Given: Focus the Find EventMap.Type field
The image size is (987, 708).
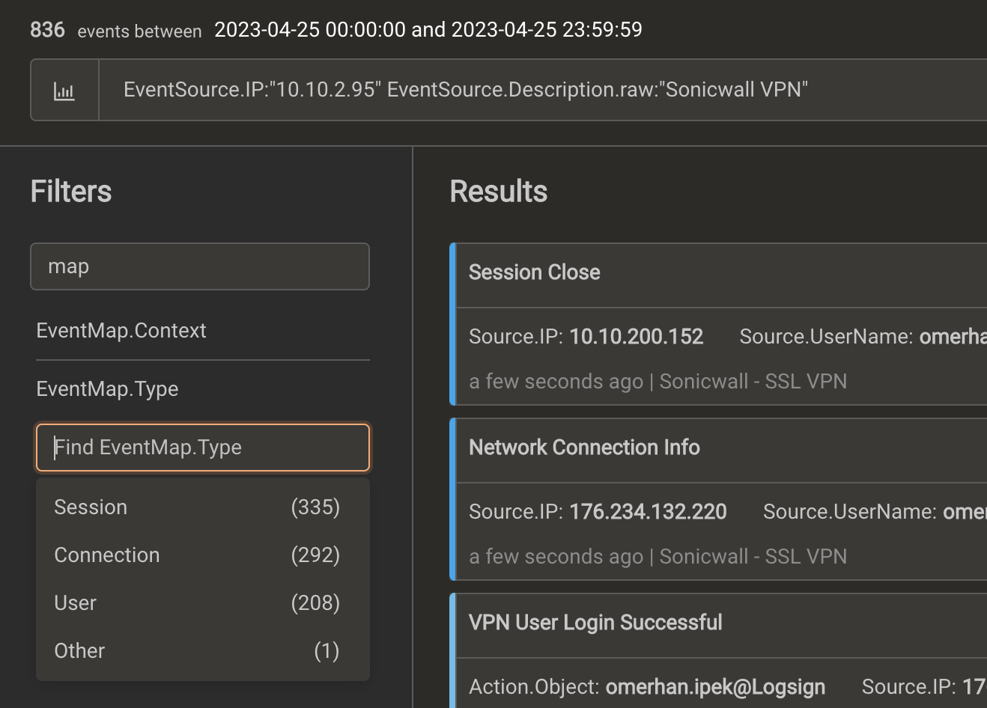Looking at the screenshot, I should tap(203, 448).
